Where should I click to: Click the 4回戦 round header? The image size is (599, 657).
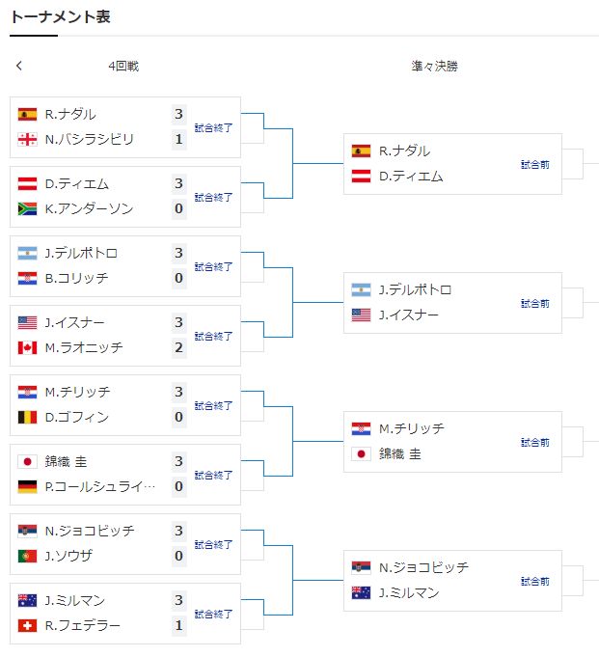click(123, 67)
